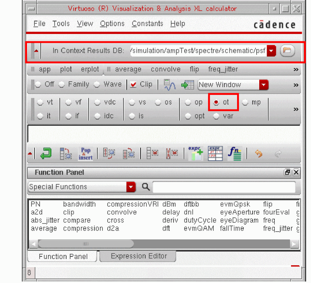
Task: Click the plot waveform icon next to Clip
Action: [x=170, y=85]
